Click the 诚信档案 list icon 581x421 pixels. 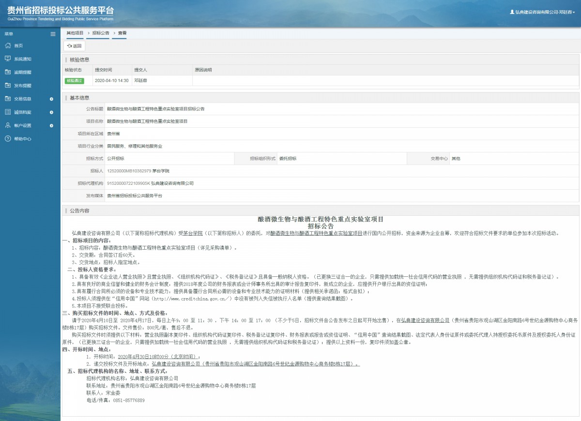coord(7,112)
